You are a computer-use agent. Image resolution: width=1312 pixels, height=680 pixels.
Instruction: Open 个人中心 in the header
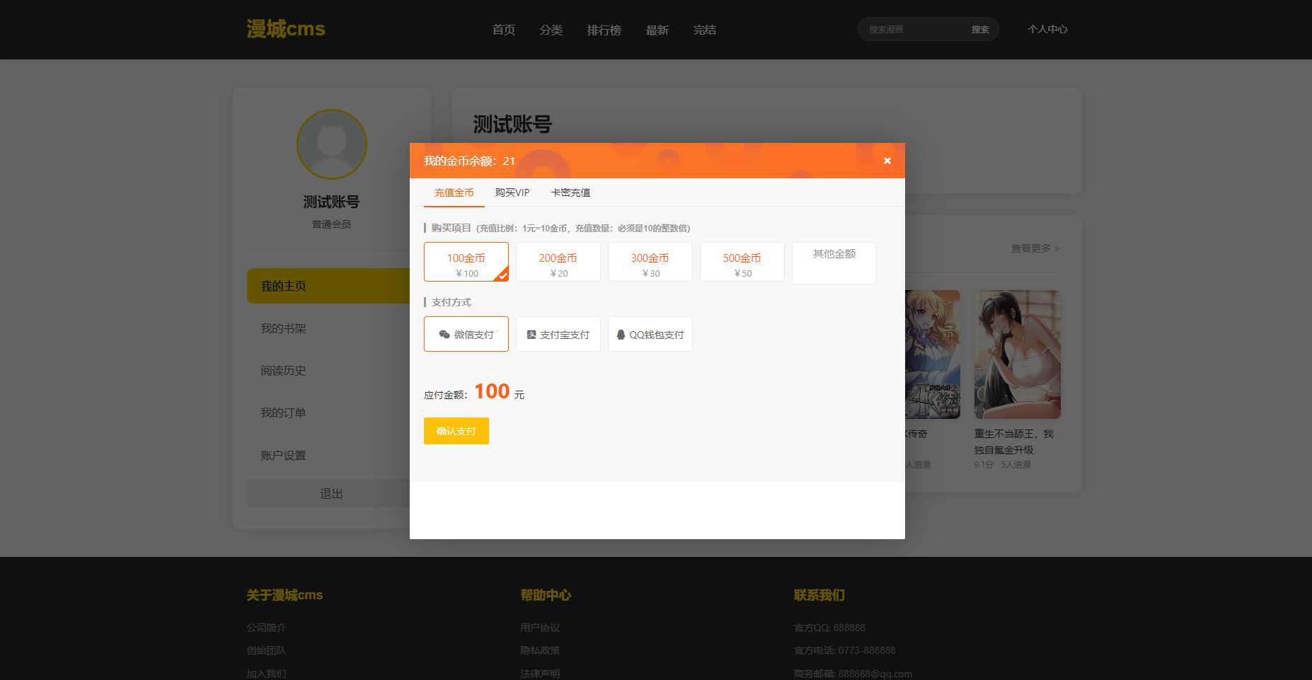coord(1047,30)
